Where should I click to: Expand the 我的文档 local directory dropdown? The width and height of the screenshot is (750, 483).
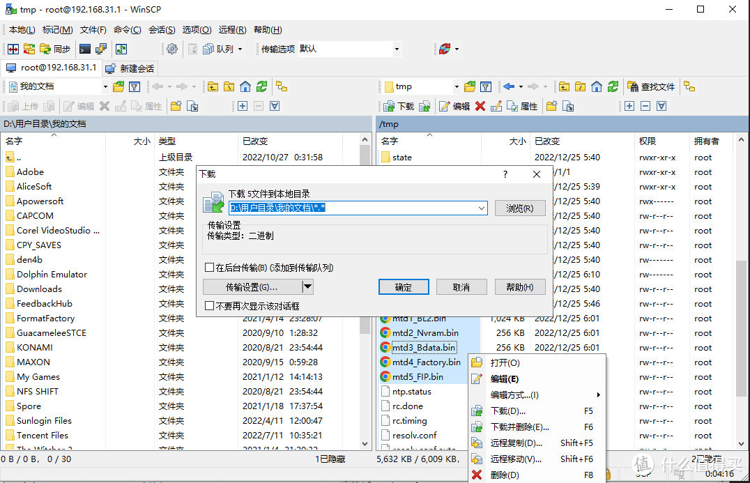(105, 86)
